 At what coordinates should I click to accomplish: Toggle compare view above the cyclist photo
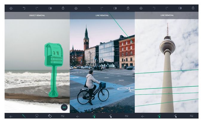(x=115, y=8)
